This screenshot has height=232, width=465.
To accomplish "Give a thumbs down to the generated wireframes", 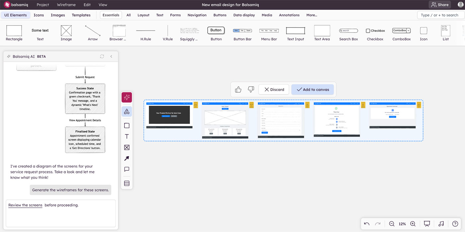I will click(x=251, y=89).
